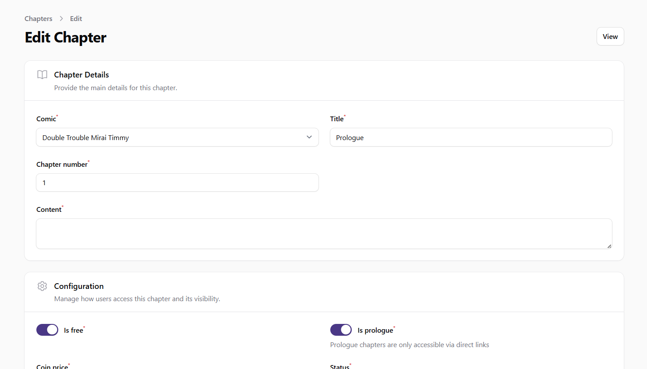
Task: Click into the Chapter number field
Action: pos(177,183)
